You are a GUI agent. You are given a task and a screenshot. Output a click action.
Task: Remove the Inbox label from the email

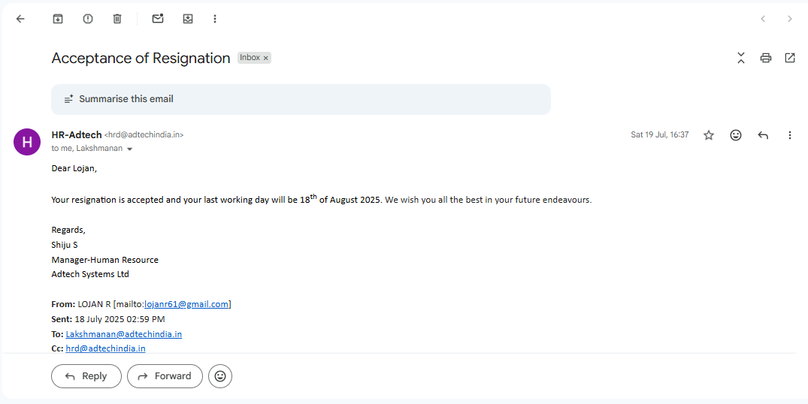point(265,58)
